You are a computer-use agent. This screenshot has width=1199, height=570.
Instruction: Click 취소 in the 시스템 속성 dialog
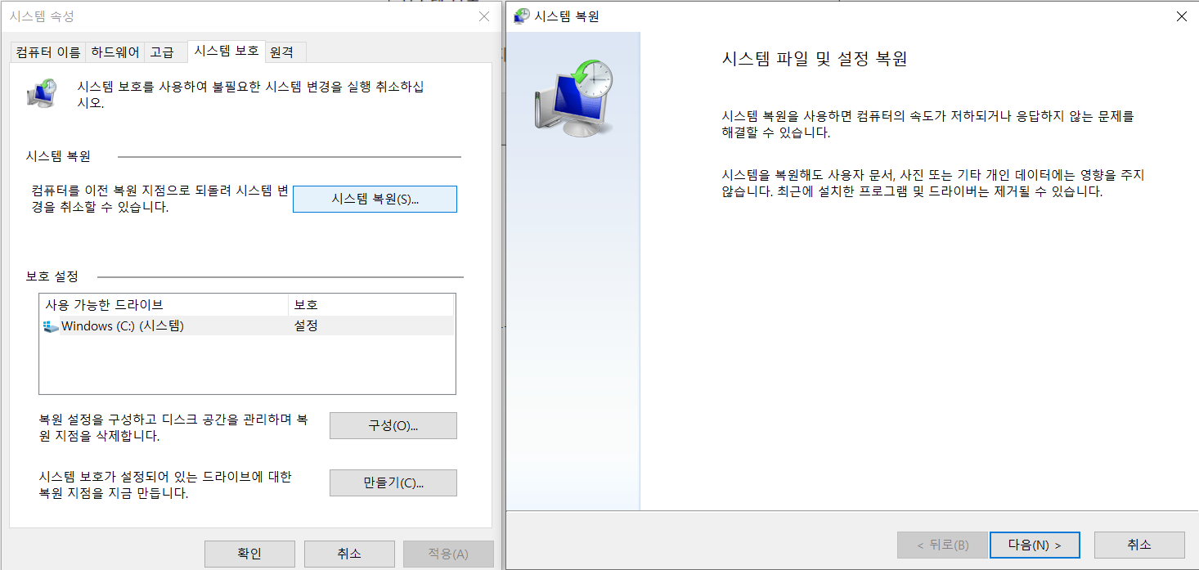click(349, 554)
